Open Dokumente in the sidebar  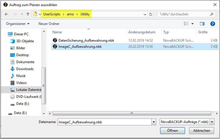(x=25, y=62)
